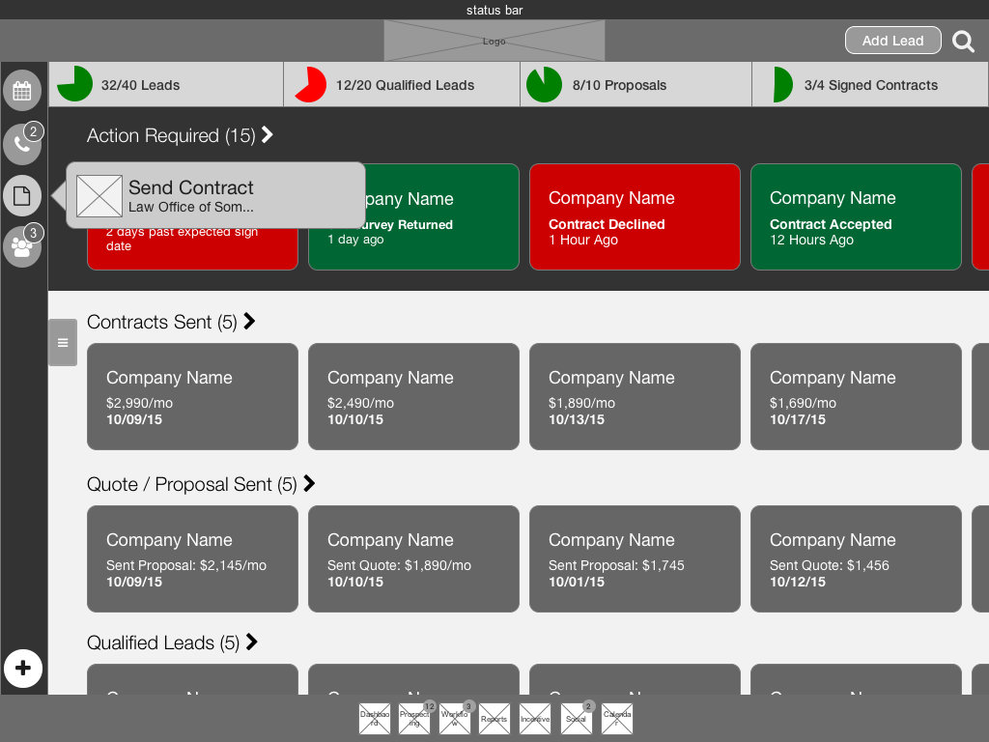This screenshot has width=989, height=742.
Task: Click the Quote / Proposal Sent (5) heading
Action: 192,484
